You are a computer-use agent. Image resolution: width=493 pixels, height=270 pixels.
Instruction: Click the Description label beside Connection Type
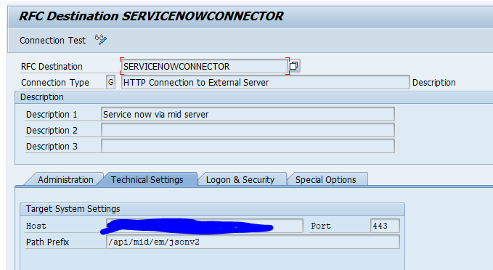[x=434, y=82]
